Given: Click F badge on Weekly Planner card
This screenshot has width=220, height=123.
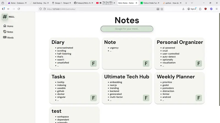Looking at the screenshot, I should click(199, 98).
